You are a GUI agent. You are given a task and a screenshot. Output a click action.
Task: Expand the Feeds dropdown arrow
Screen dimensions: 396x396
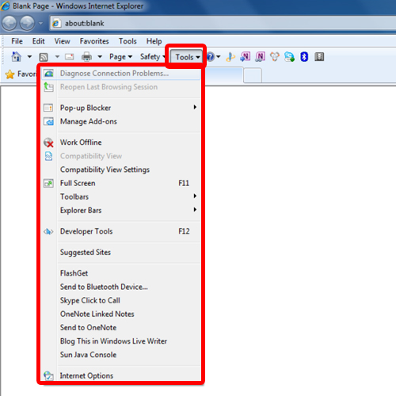tap(57, 56)
